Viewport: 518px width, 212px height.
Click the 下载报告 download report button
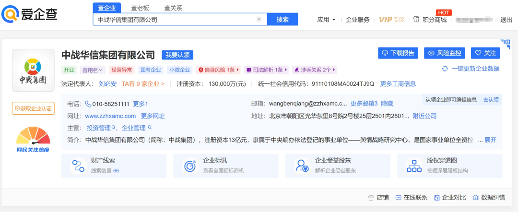tap(398, 53)
